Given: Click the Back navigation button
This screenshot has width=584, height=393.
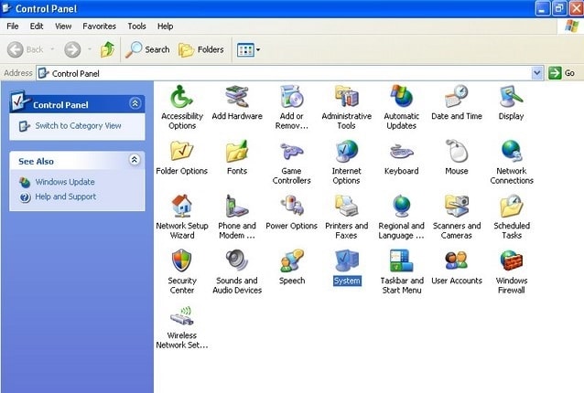Looking at the screenshot, I should 26,49.
